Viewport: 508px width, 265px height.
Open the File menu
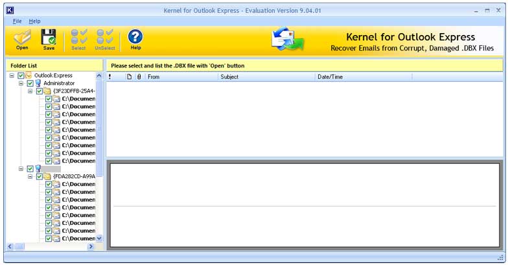pos(17,21)
